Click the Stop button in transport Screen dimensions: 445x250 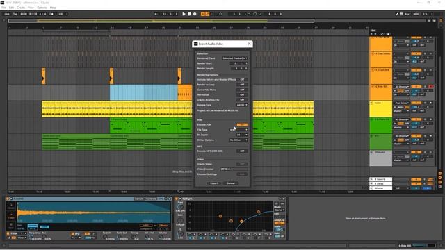coord(189,14)
